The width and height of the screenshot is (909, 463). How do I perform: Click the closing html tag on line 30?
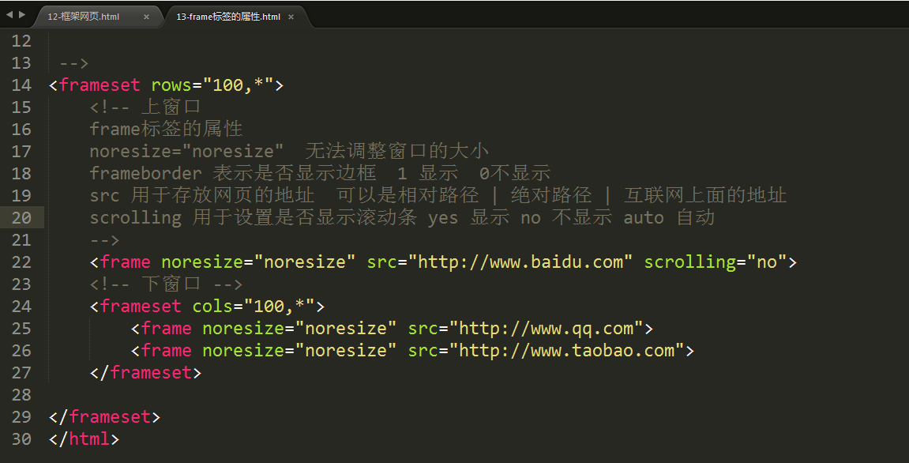coord(84,439)
